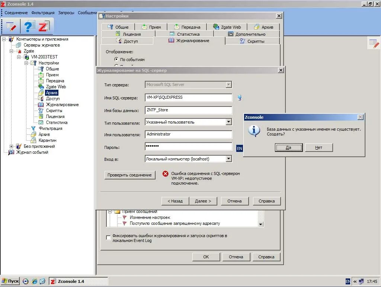Open the blue question mark help icon
381x287 pixels.
tap(29, 26)
